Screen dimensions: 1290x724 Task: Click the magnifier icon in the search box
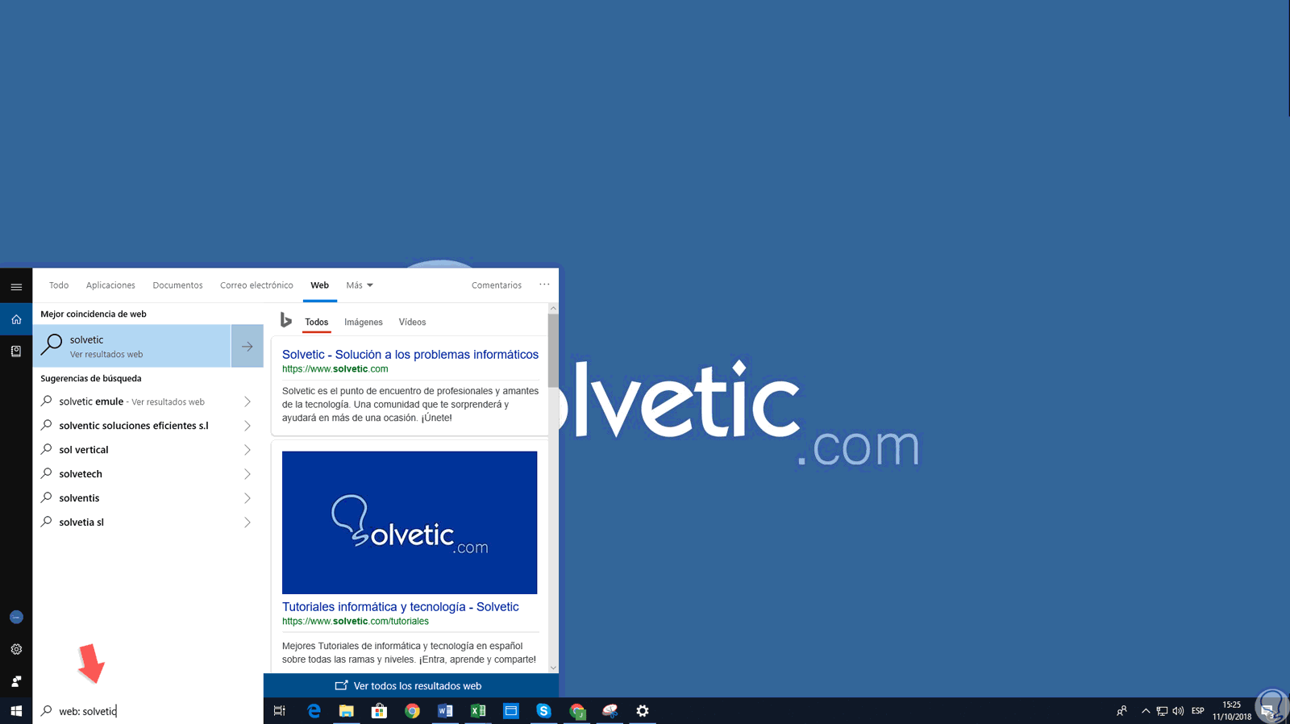47,711
